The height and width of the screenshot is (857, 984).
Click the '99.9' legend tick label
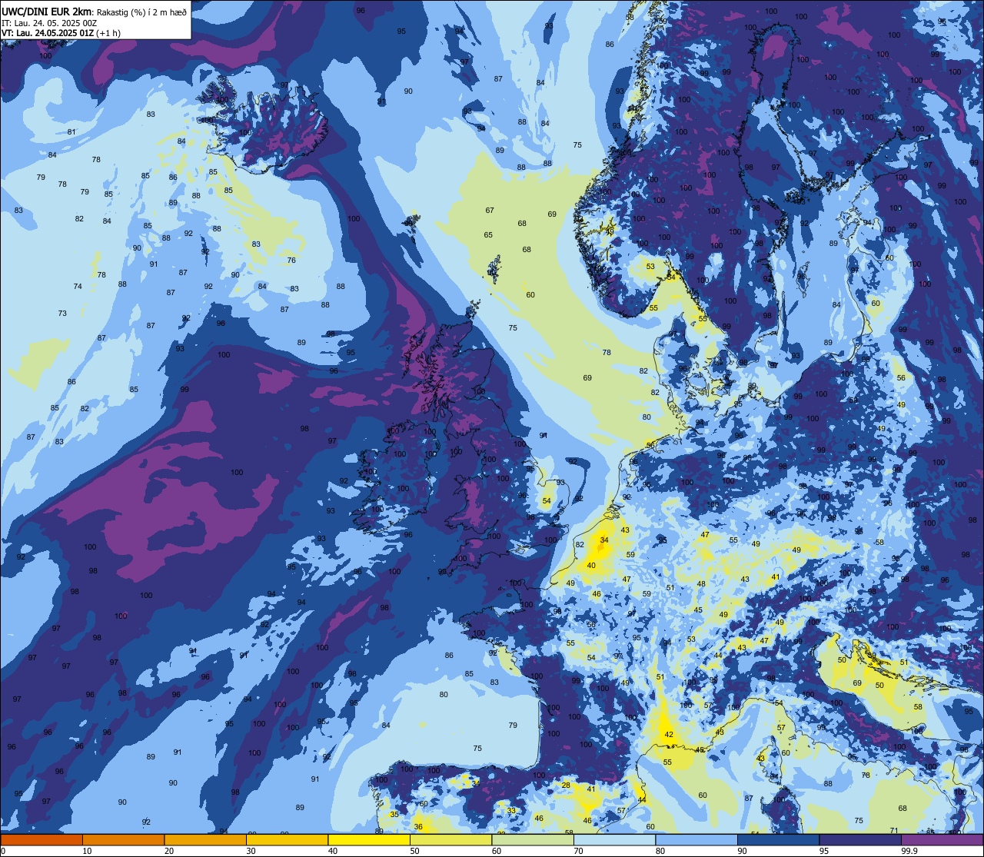click(909, 851)
